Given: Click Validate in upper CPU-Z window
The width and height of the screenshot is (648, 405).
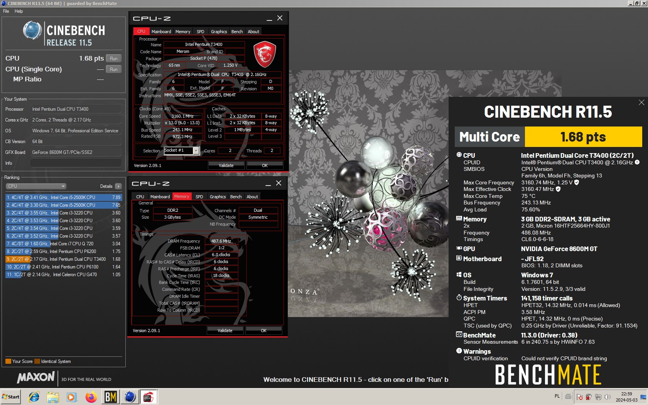Looking at the screenshot, I should pos(226,165).
